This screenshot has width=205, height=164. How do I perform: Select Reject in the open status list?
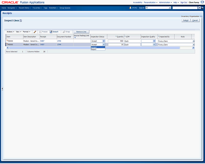coord(94,49)
